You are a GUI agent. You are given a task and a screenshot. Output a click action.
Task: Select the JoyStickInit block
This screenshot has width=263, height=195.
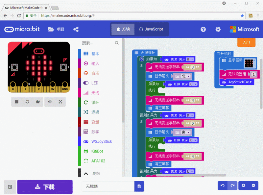237,82
